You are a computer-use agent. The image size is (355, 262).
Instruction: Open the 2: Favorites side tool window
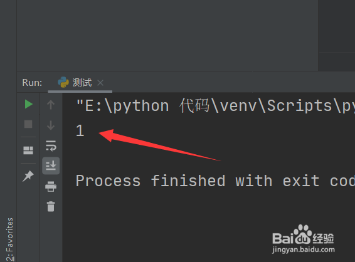[x=9, y=239]
